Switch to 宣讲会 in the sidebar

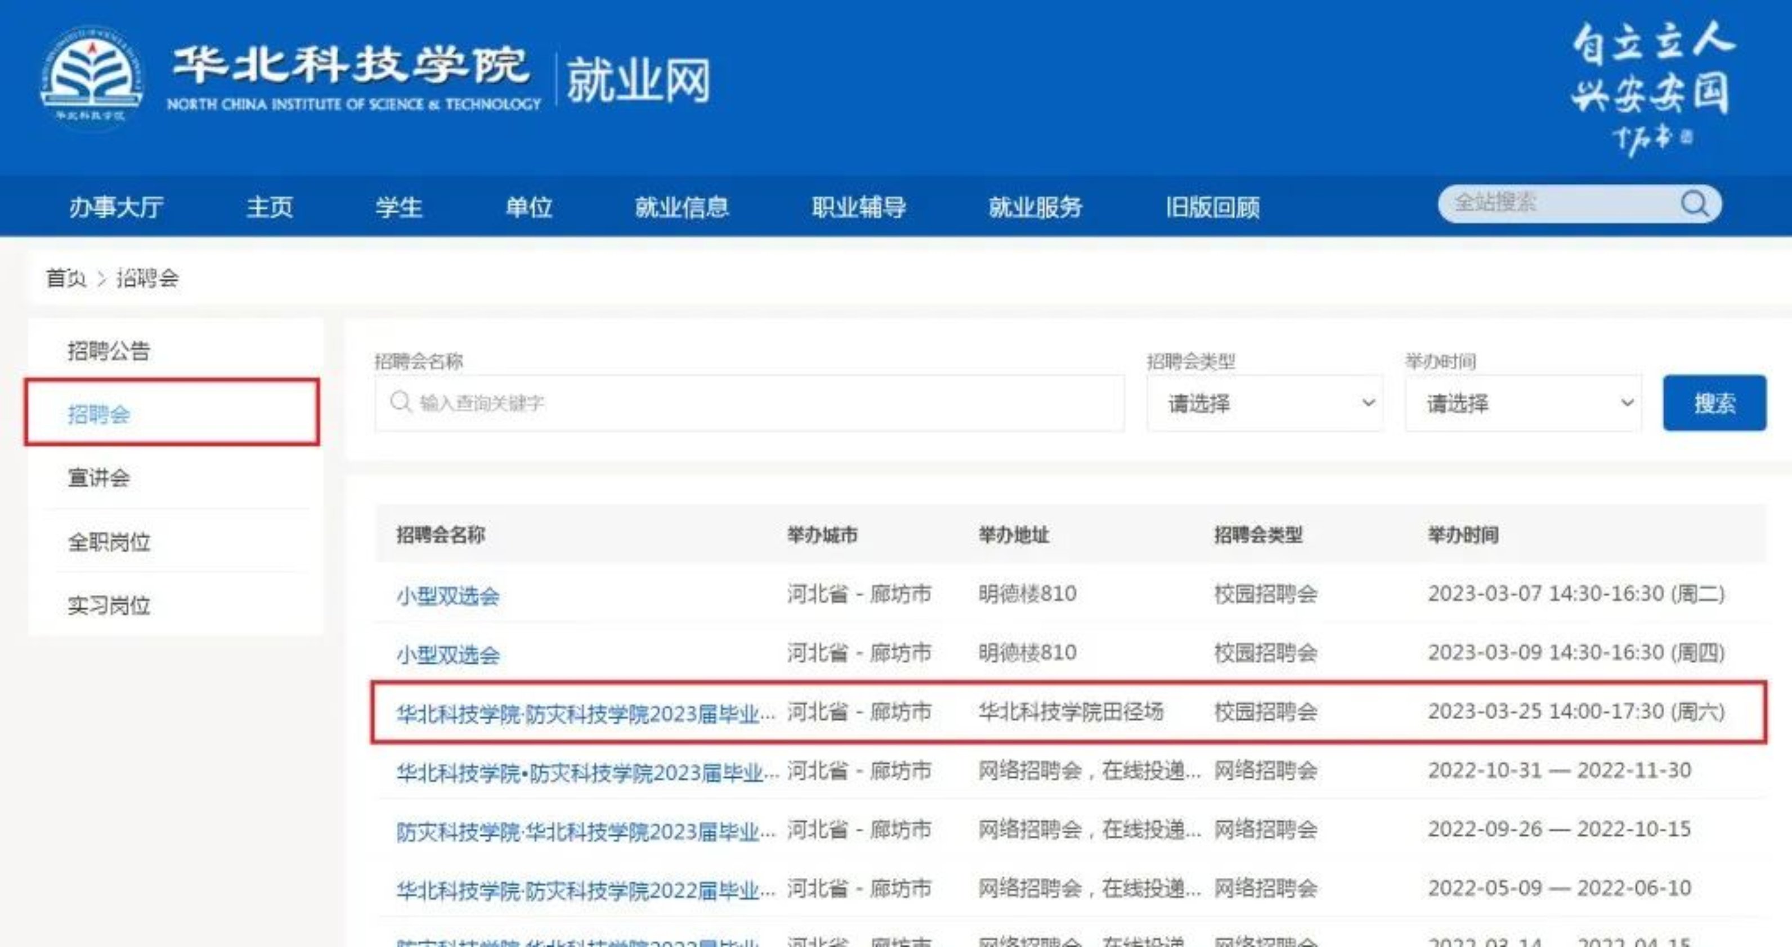point(99,477)
